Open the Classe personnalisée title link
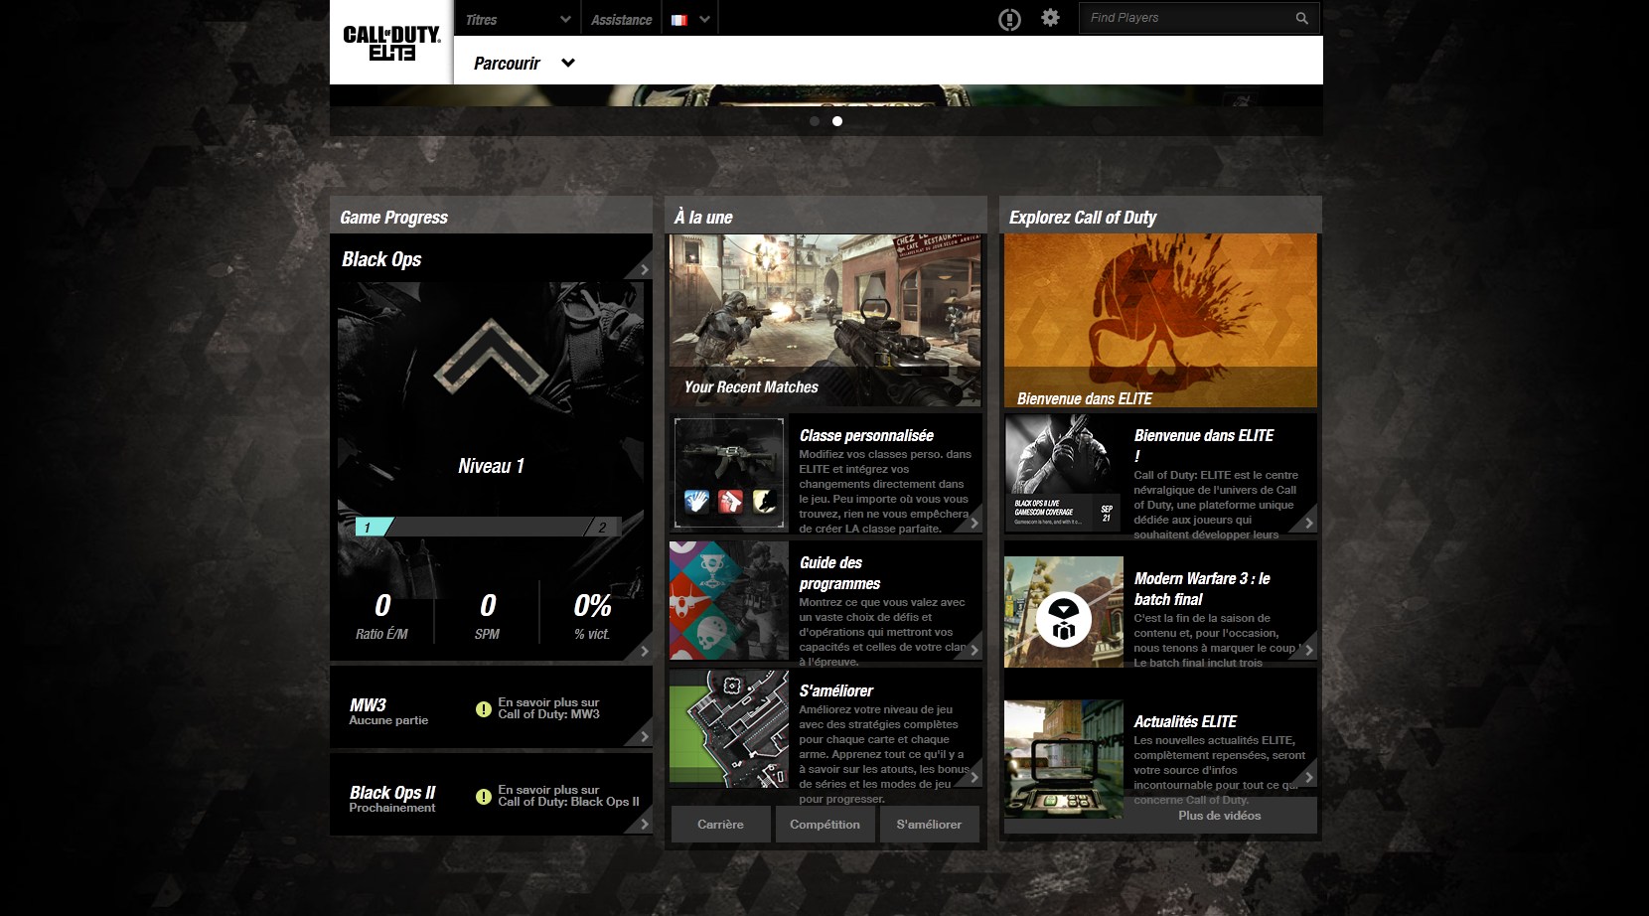 pyautogui.click(x=866, y=435)
